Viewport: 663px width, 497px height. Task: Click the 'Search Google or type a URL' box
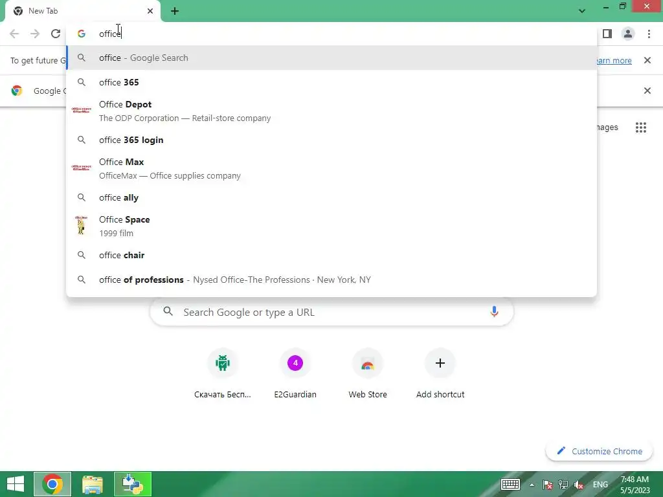(x=332, y=312)
